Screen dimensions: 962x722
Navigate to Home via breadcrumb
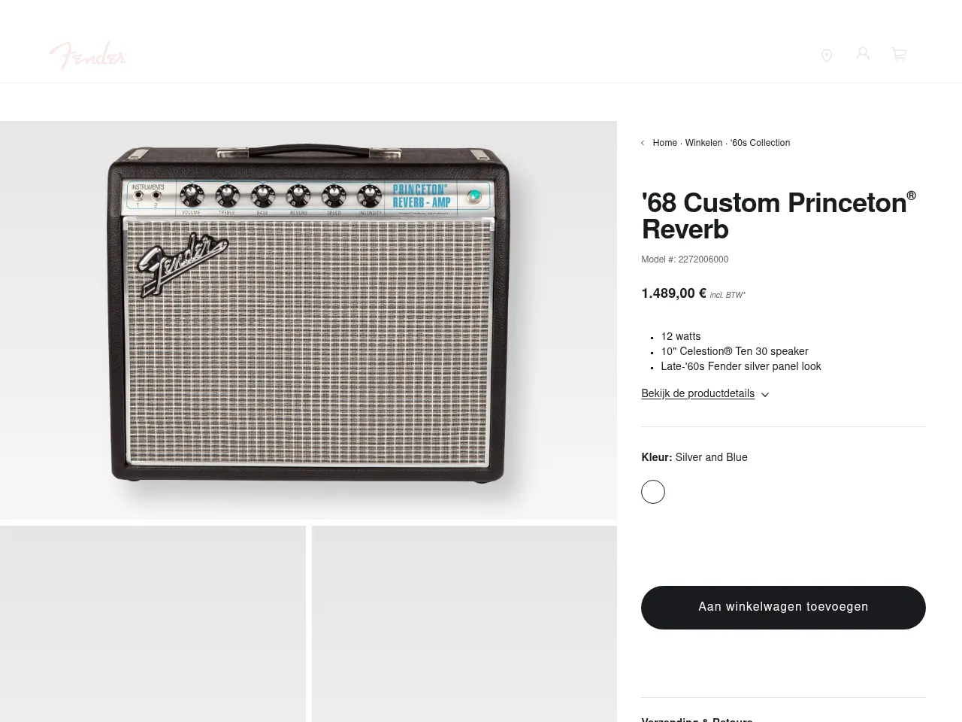664,143
